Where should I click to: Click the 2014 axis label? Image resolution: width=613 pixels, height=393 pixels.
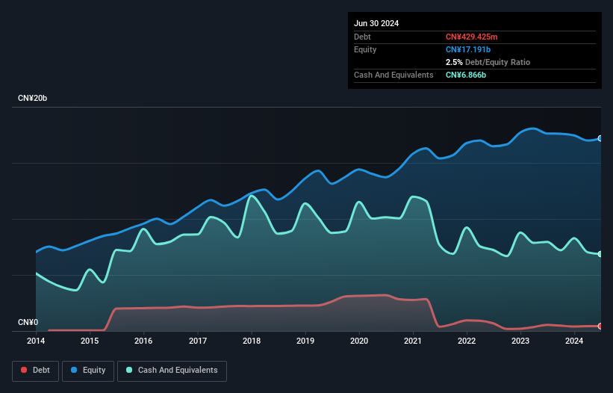click(36, 341)
